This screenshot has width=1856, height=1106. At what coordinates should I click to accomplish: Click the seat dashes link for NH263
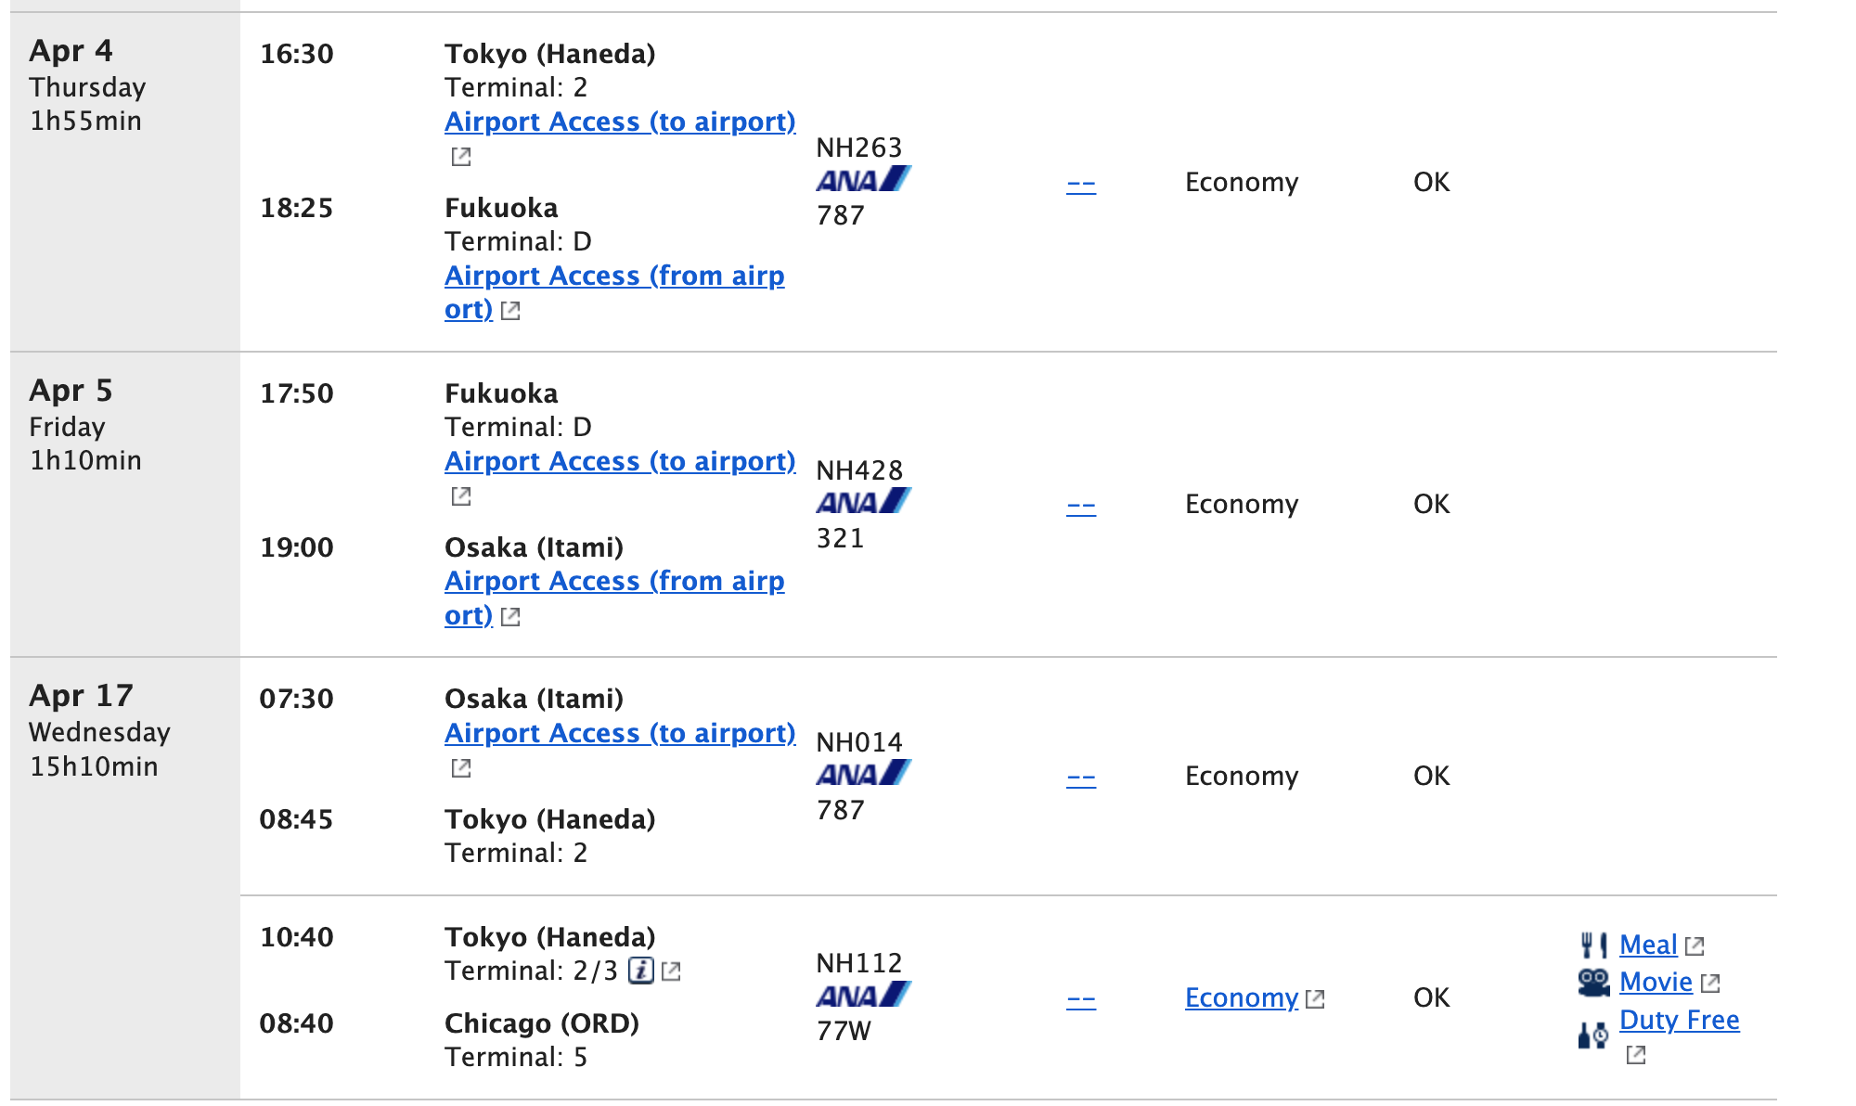(1081, 183)
